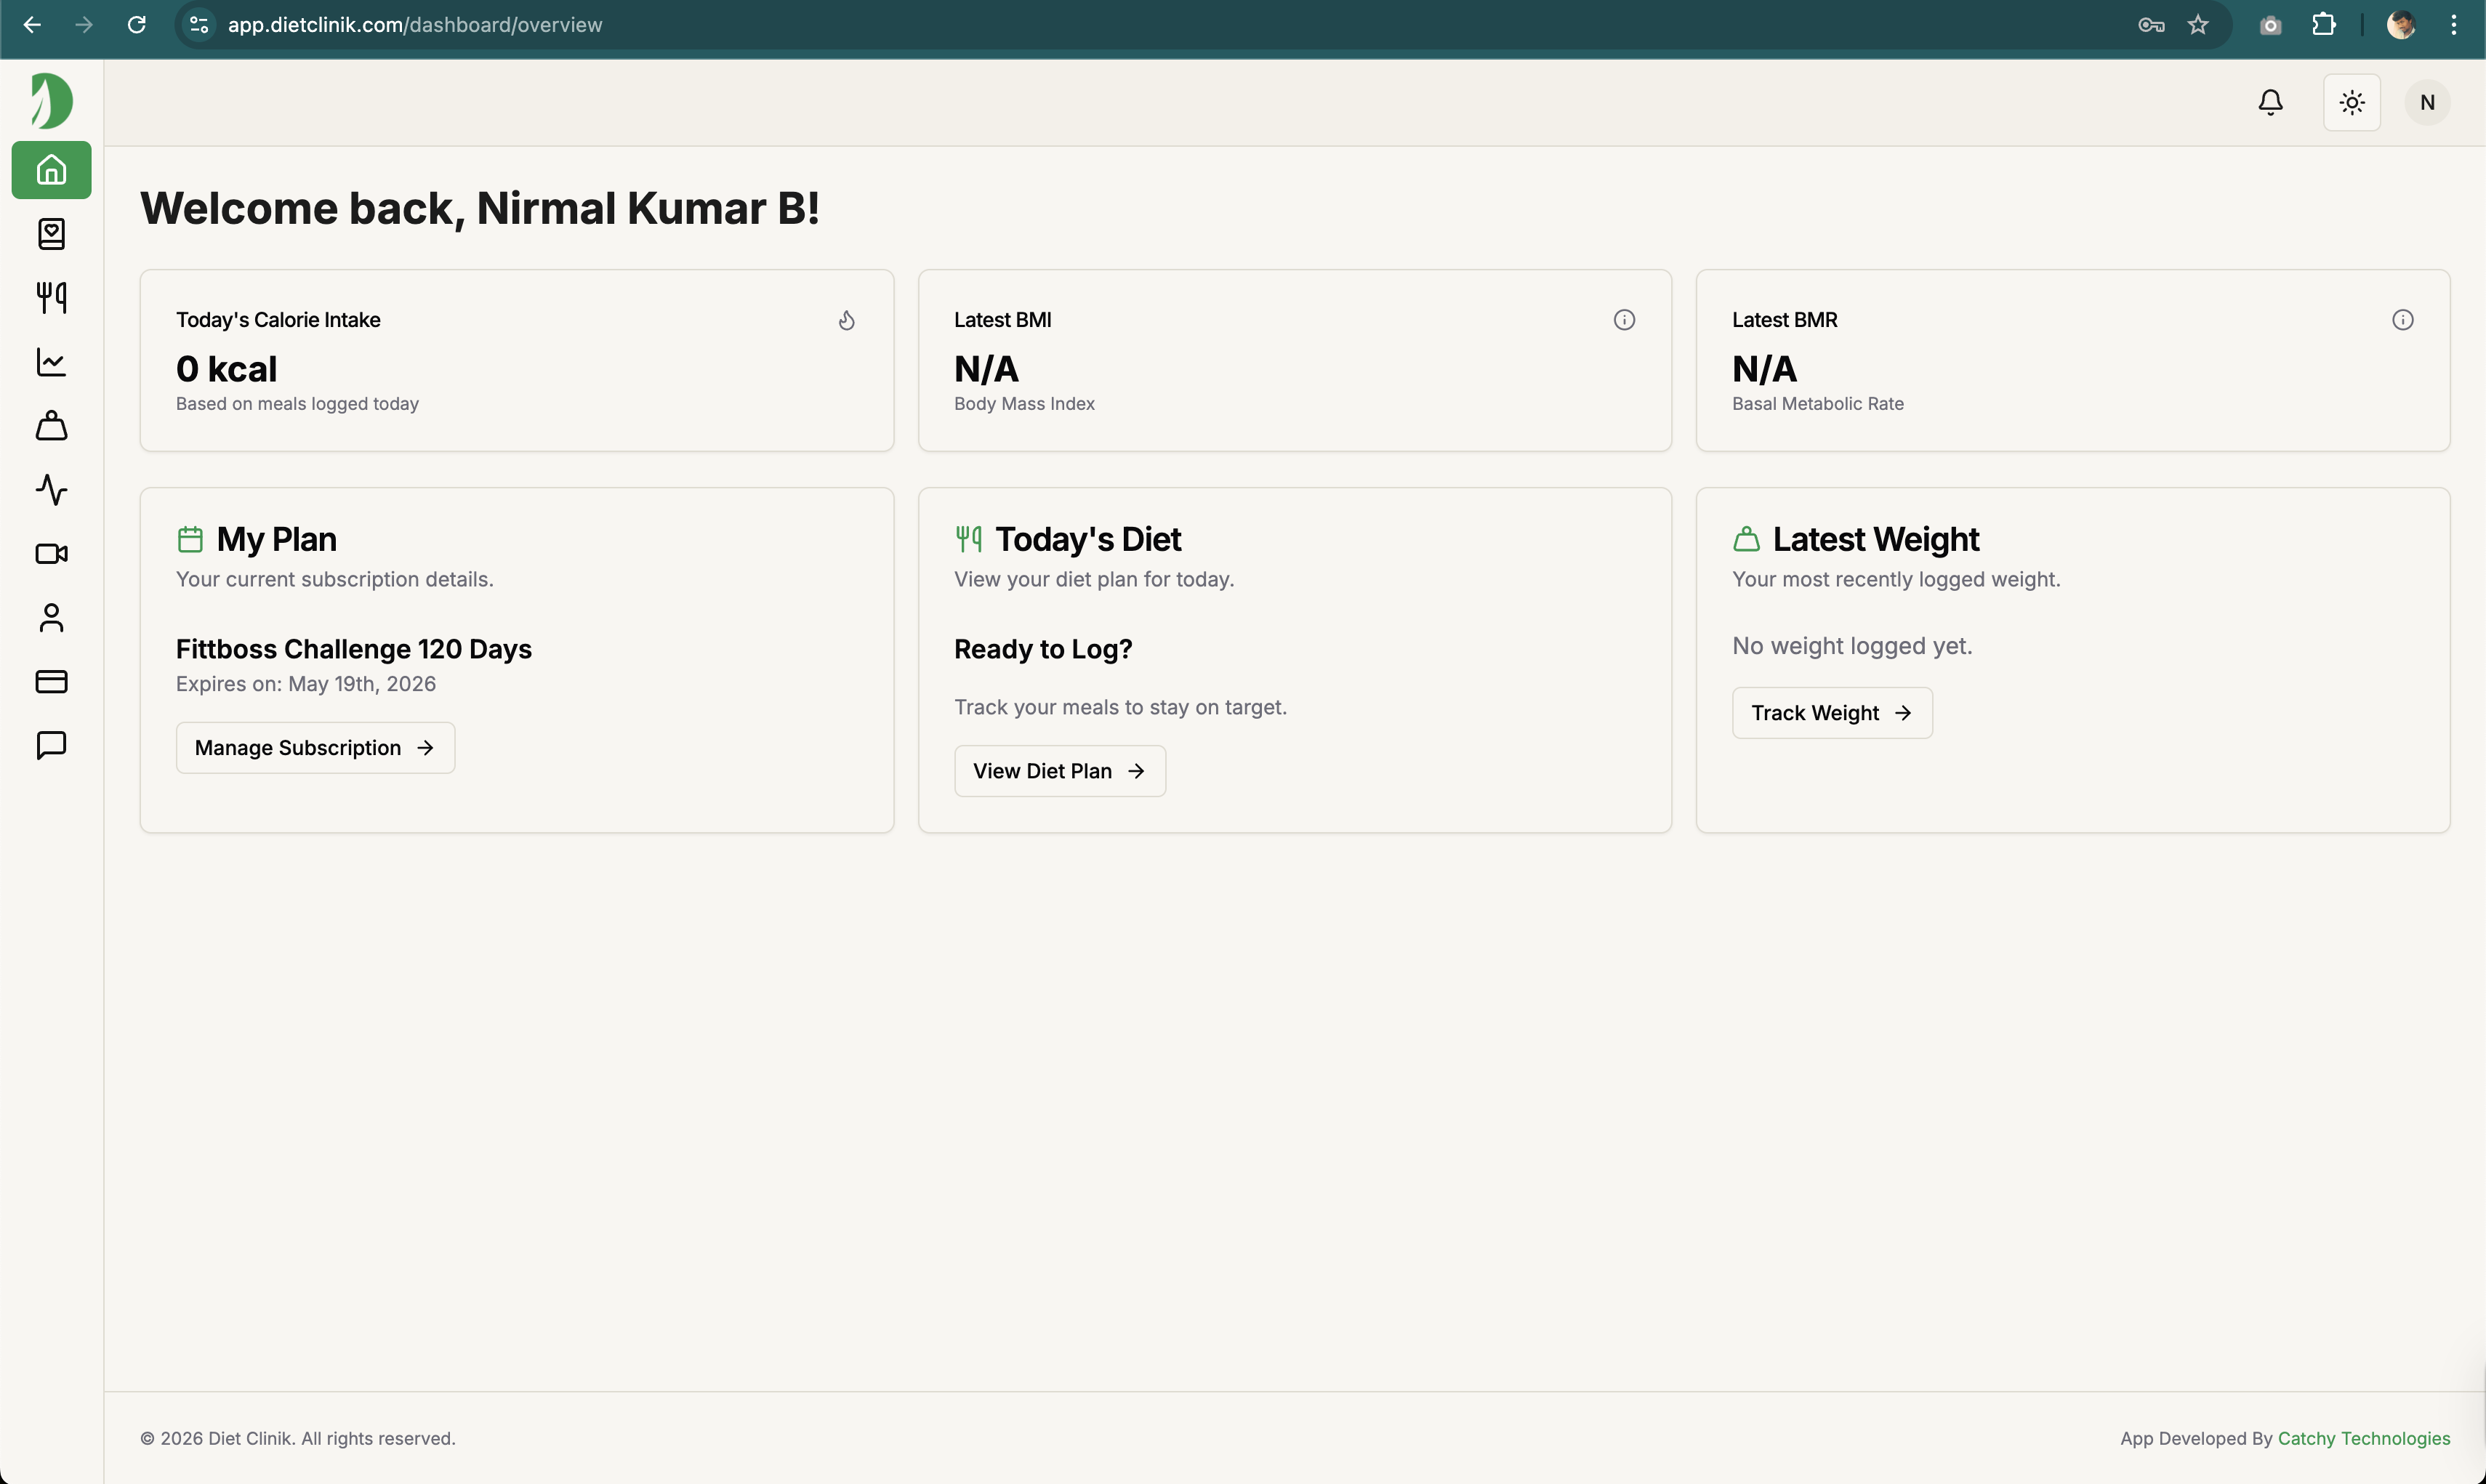Open the progress analytics chart icon
This screenshot has height=1484, width=2486.
[x=50, y=362]
